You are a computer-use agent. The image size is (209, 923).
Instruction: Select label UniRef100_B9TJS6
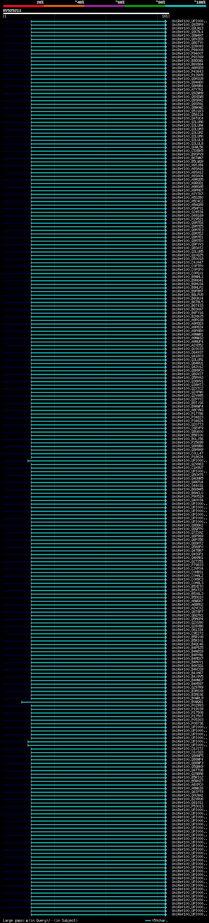pos(187,403)
